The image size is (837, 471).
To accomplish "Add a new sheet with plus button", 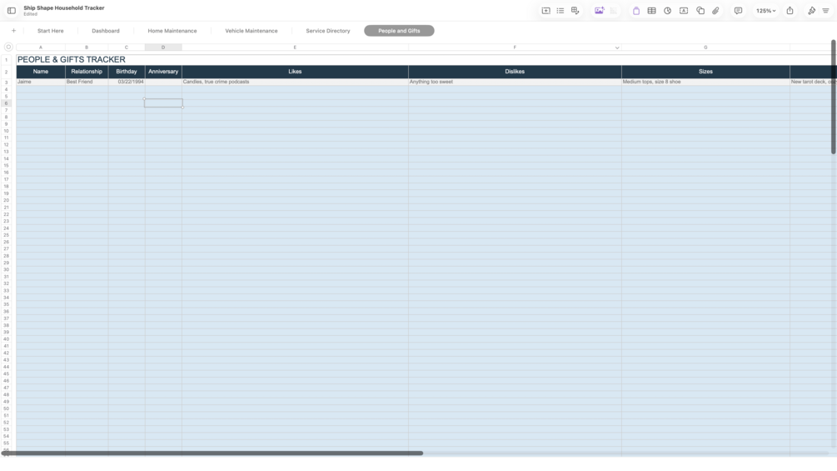I will pyautogui.click(x=13, y=31).
